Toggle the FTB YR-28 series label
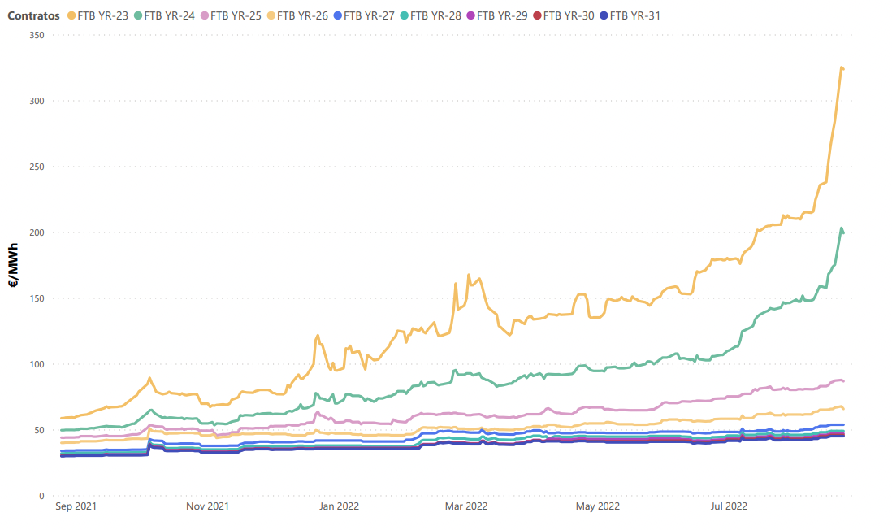Screen dimensions: 892x530 [x=435, y=15]
